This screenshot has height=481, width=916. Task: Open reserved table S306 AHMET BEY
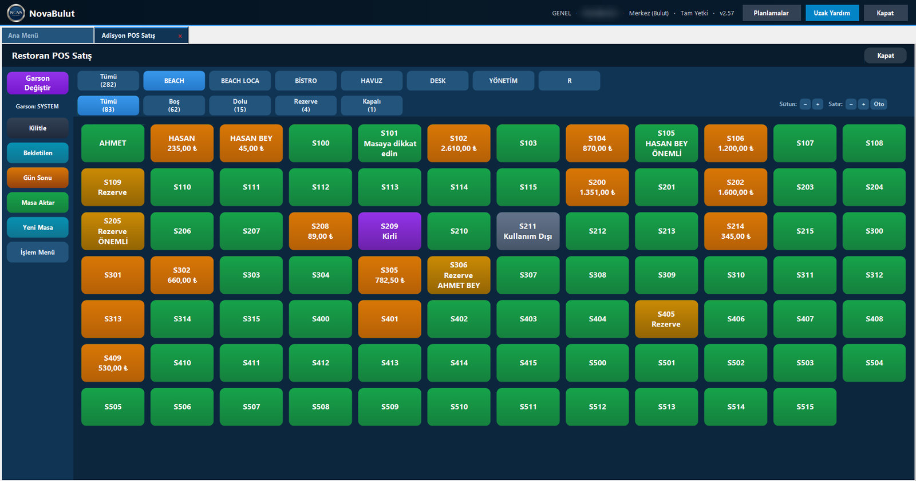tap(459, 275)
